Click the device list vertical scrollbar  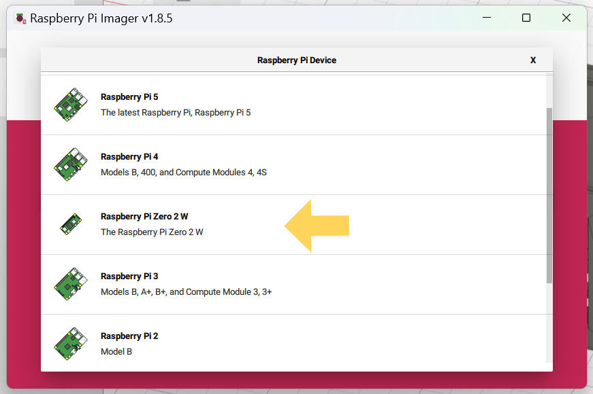click(549, 196)
